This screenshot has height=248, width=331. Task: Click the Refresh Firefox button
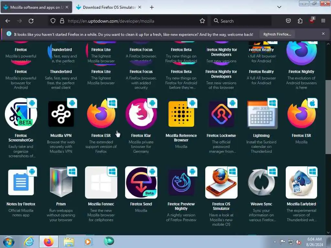click(277, 34)
